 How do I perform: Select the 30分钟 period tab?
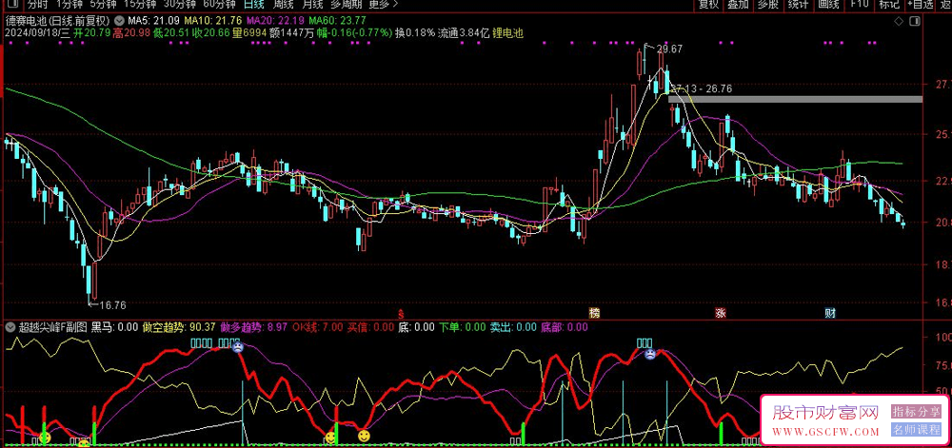179,4
